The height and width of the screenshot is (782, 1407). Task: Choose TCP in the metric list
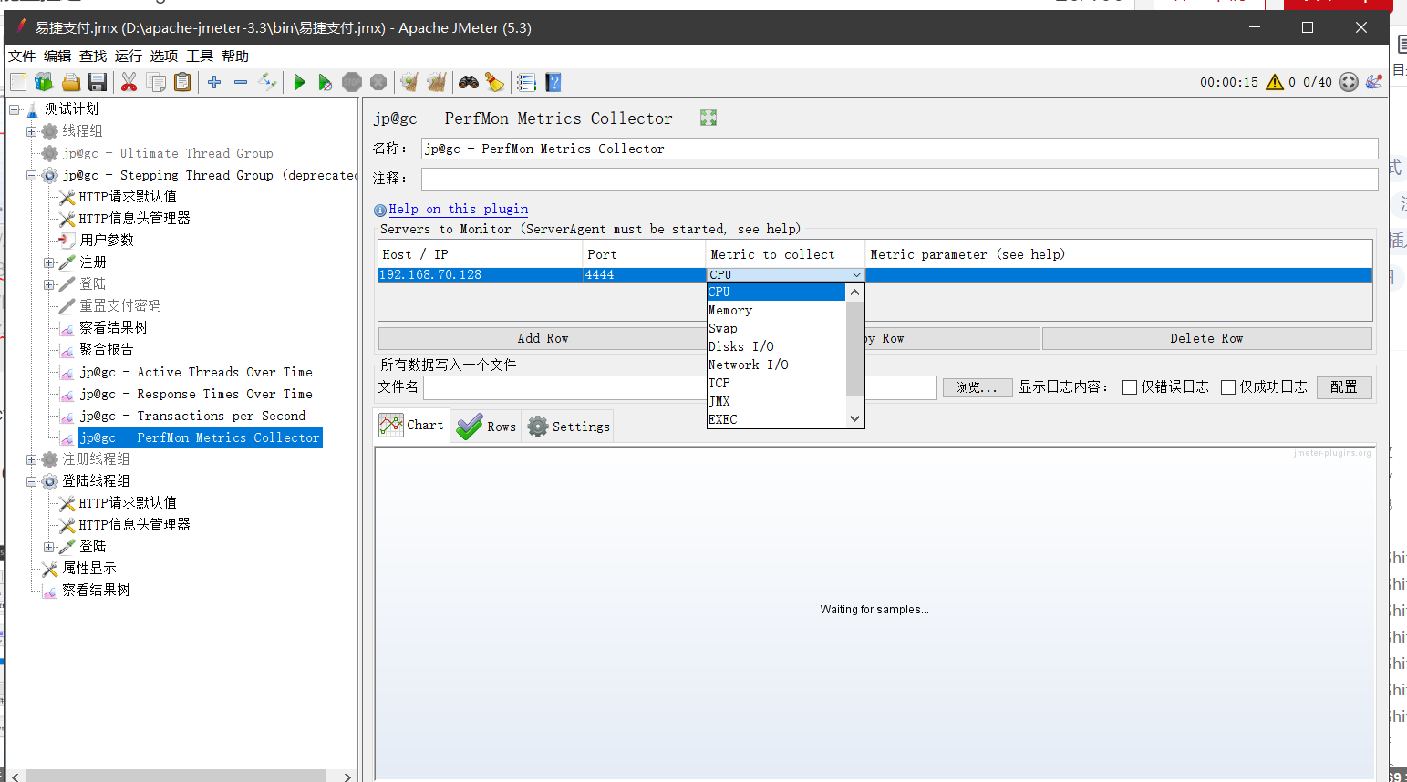(777, 383)
